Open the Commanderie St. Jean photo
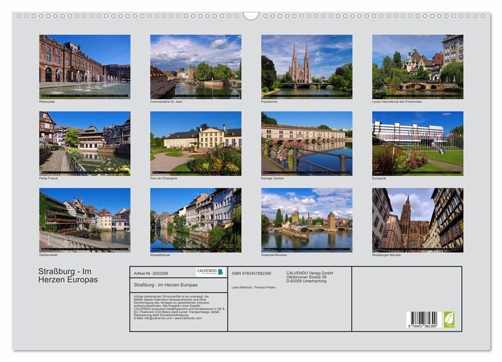502x362 pixels. coord(196,67)
